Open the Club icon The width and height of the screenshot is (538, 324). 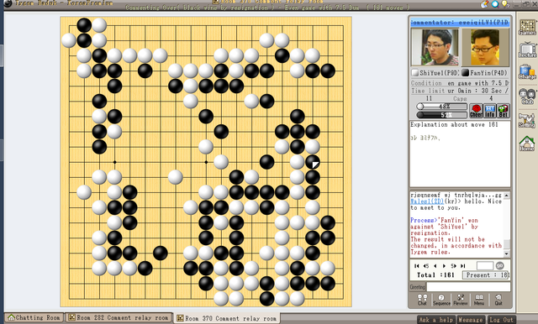click(527, 97)
